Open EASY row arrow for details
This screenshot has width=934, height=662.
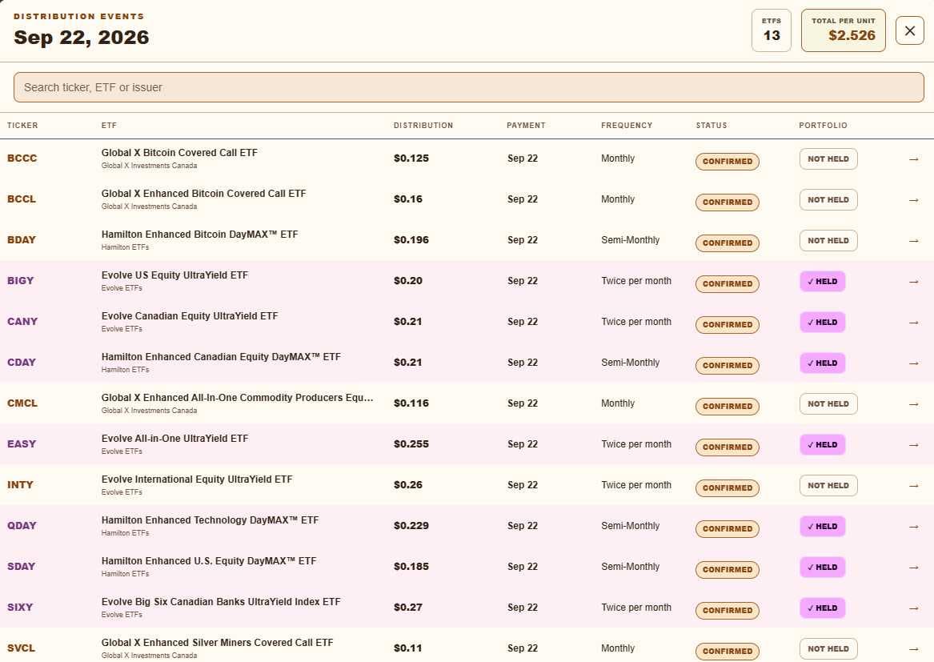(913, 445)
